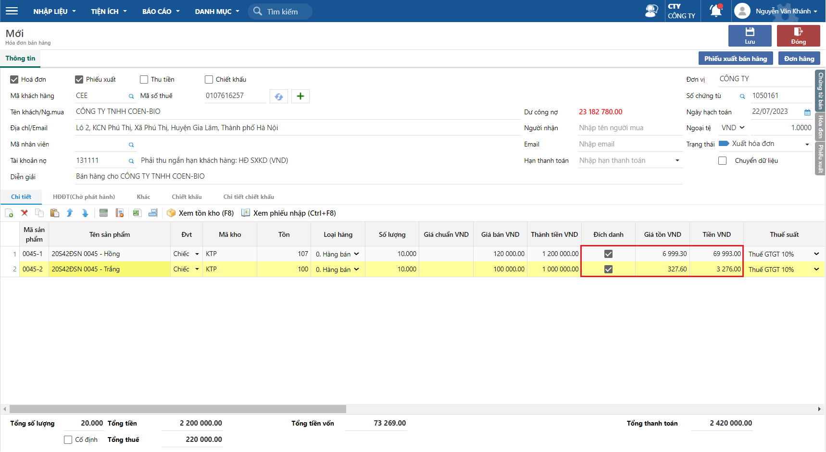Switch to the Chi tiết chiết khấu tab
The width and height of the screenshot is (826, 452).
(249, 197)
